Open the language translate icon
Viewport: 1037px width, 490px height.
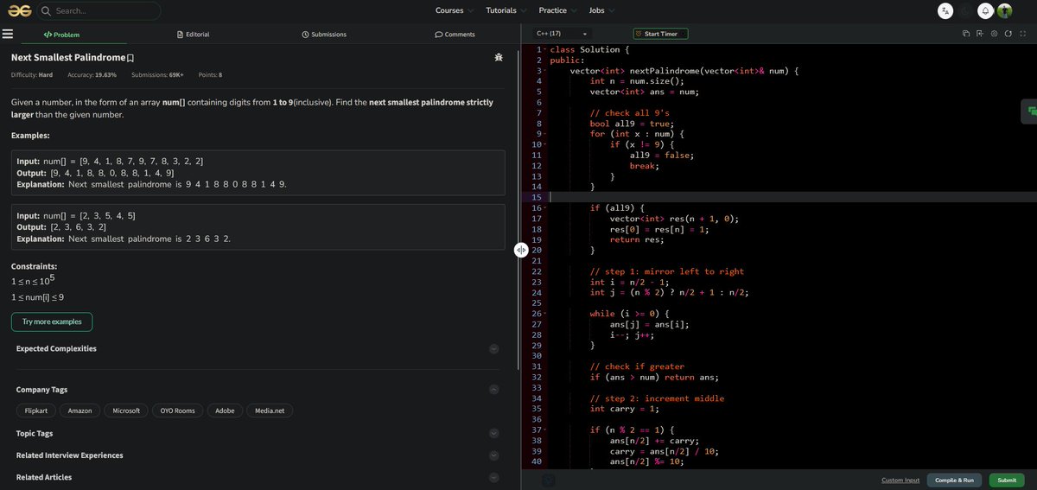[945, 10]
